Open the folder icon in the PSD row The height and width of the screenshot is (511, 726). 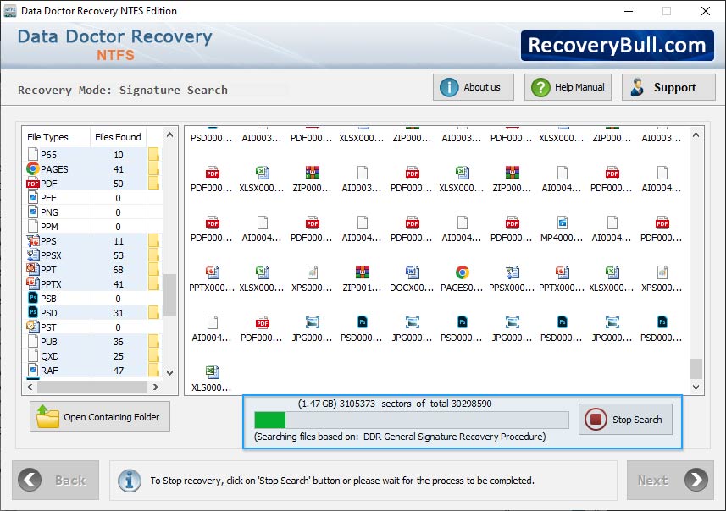point(153,313)
